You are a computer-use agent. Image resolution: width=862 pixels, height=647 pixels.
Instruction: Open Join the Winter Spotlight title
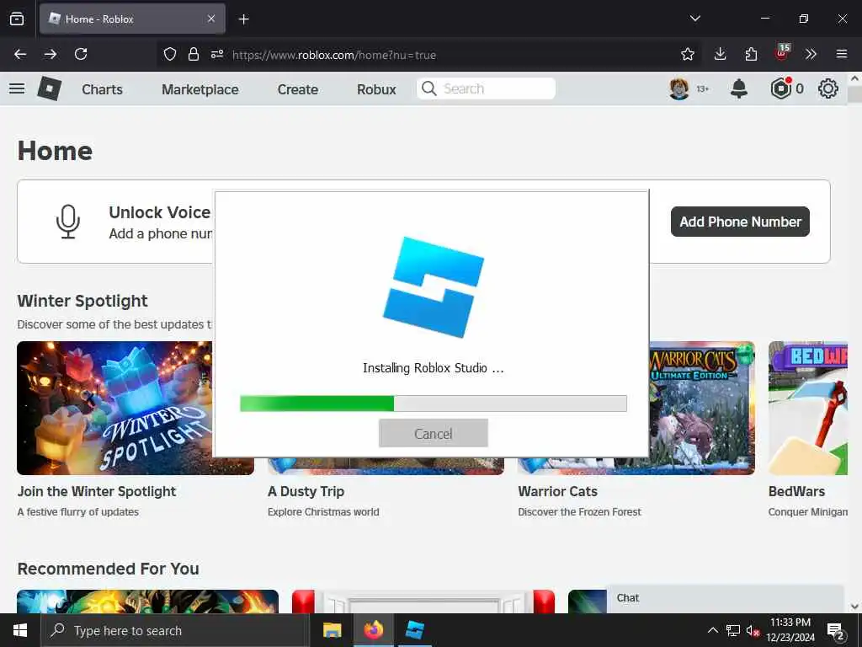point(97,491)
